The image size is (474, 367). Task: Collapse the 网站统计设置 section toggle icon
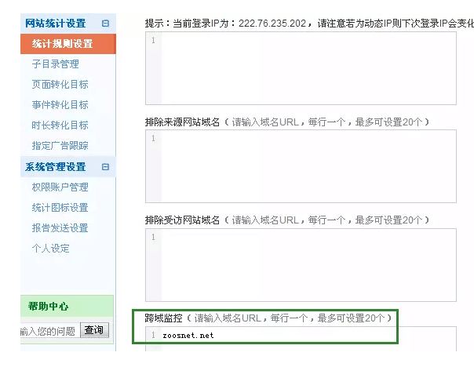105,24
